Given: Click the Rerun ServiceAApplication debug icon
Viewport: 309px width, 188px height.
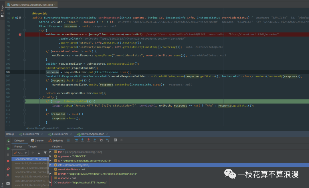Looking at the screenshot, I should tap(8, 141).
